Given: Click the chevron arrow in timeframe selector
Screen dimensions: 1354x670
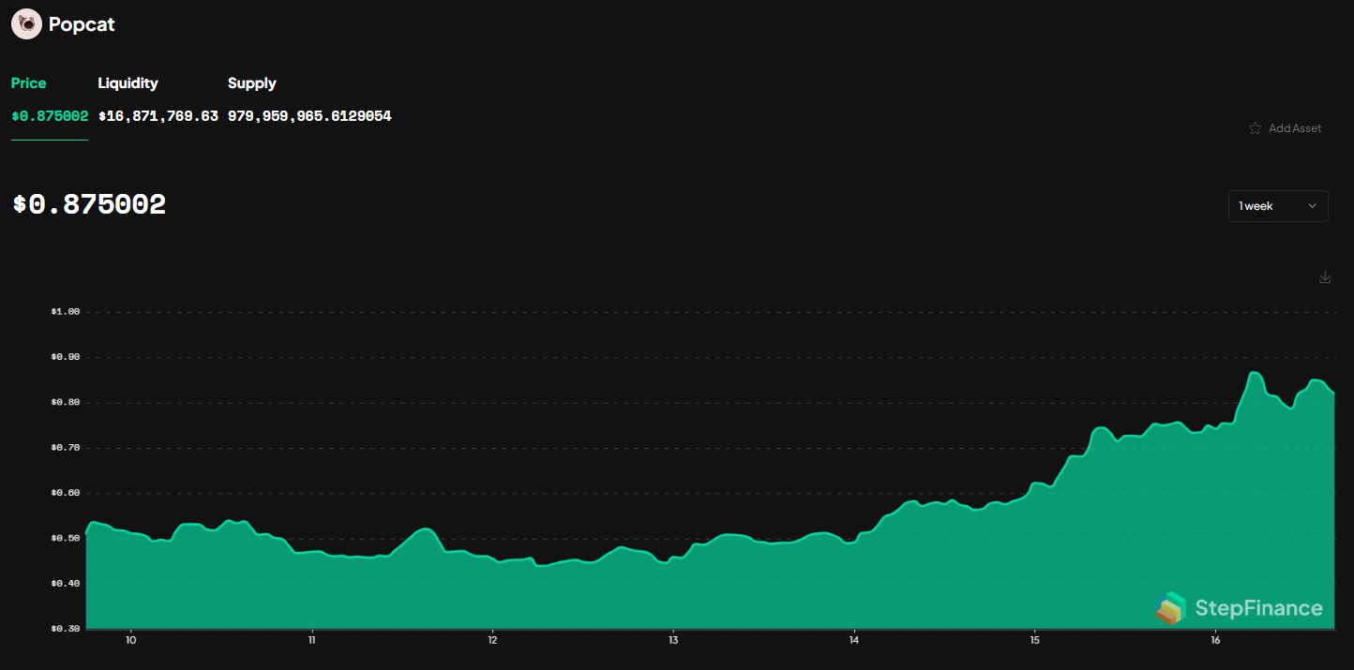Looking at the screenshot, I should tap(1312, 206).
